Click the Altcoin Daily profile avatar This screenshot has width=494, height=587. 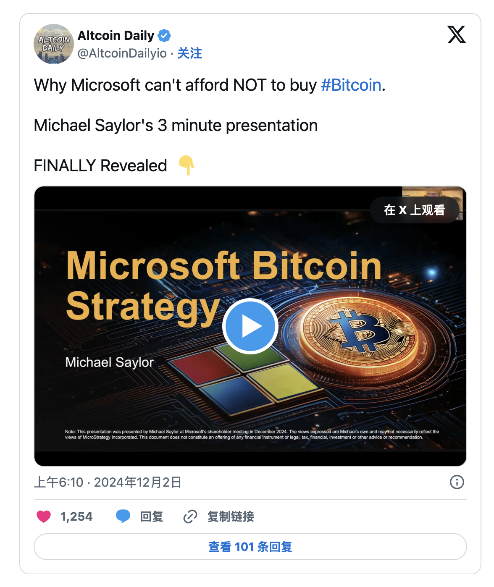click(x=53, y=44)
